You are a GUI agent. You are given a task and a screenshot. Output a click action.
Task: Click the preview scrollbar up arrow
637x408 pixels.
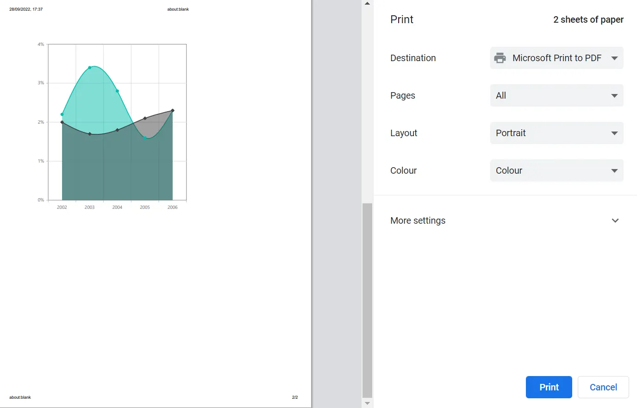coord(367,3)
